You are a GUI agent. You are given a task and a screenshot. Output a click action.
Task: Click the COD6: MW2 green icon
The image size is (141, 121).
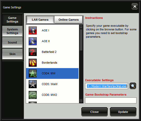(x=33, y=95)
